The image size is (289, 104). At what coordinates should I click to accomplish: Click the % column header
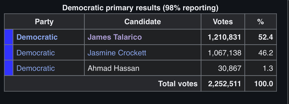pyautogui.click(x=260, y=22)
